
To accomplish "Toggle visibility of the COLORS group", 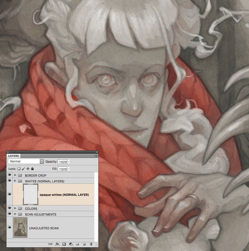I will tap(9, 208).
